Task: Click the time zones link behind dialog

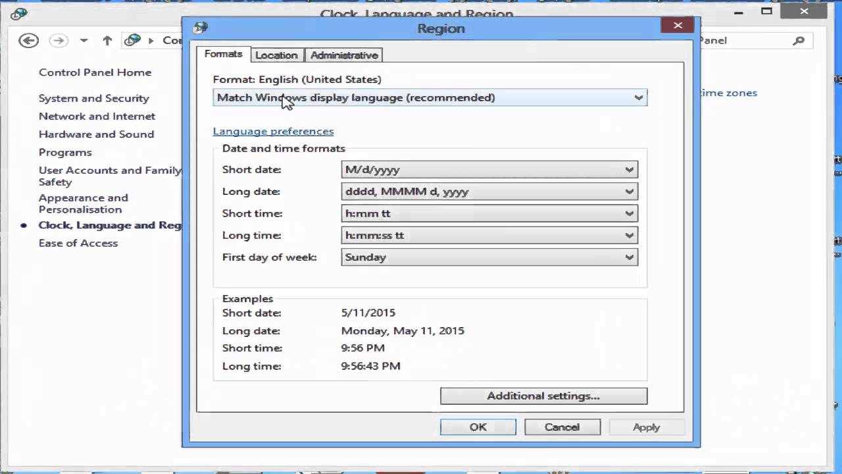Action: pyautogui.click(x=729, y=93)
